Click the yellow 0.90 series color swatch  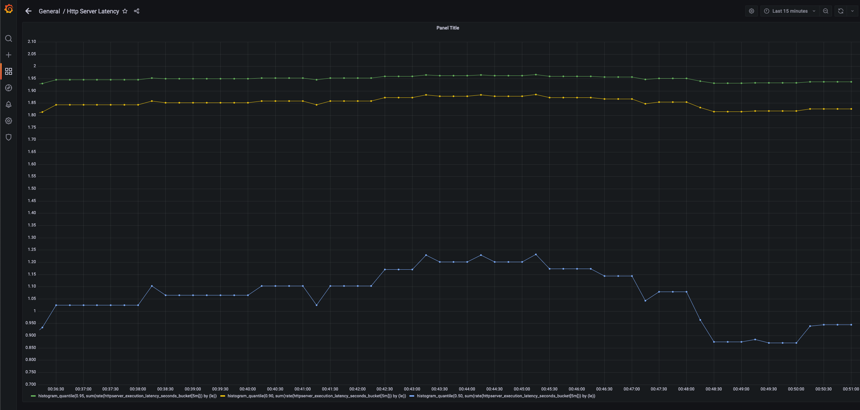tap(223, 396)
